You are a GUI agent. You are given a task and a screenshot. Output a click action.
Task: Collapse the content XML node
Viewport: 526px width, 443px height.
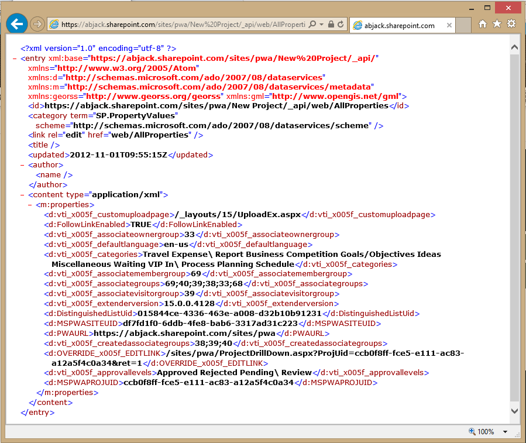pos(22,195)
